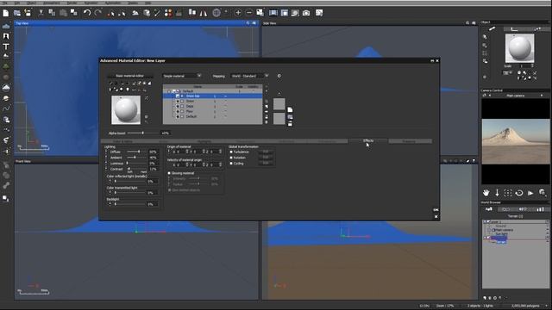The width and height of the screenshot is (552, 310).
Task: Enable the Glowing material checkbox
Action: 169,173
